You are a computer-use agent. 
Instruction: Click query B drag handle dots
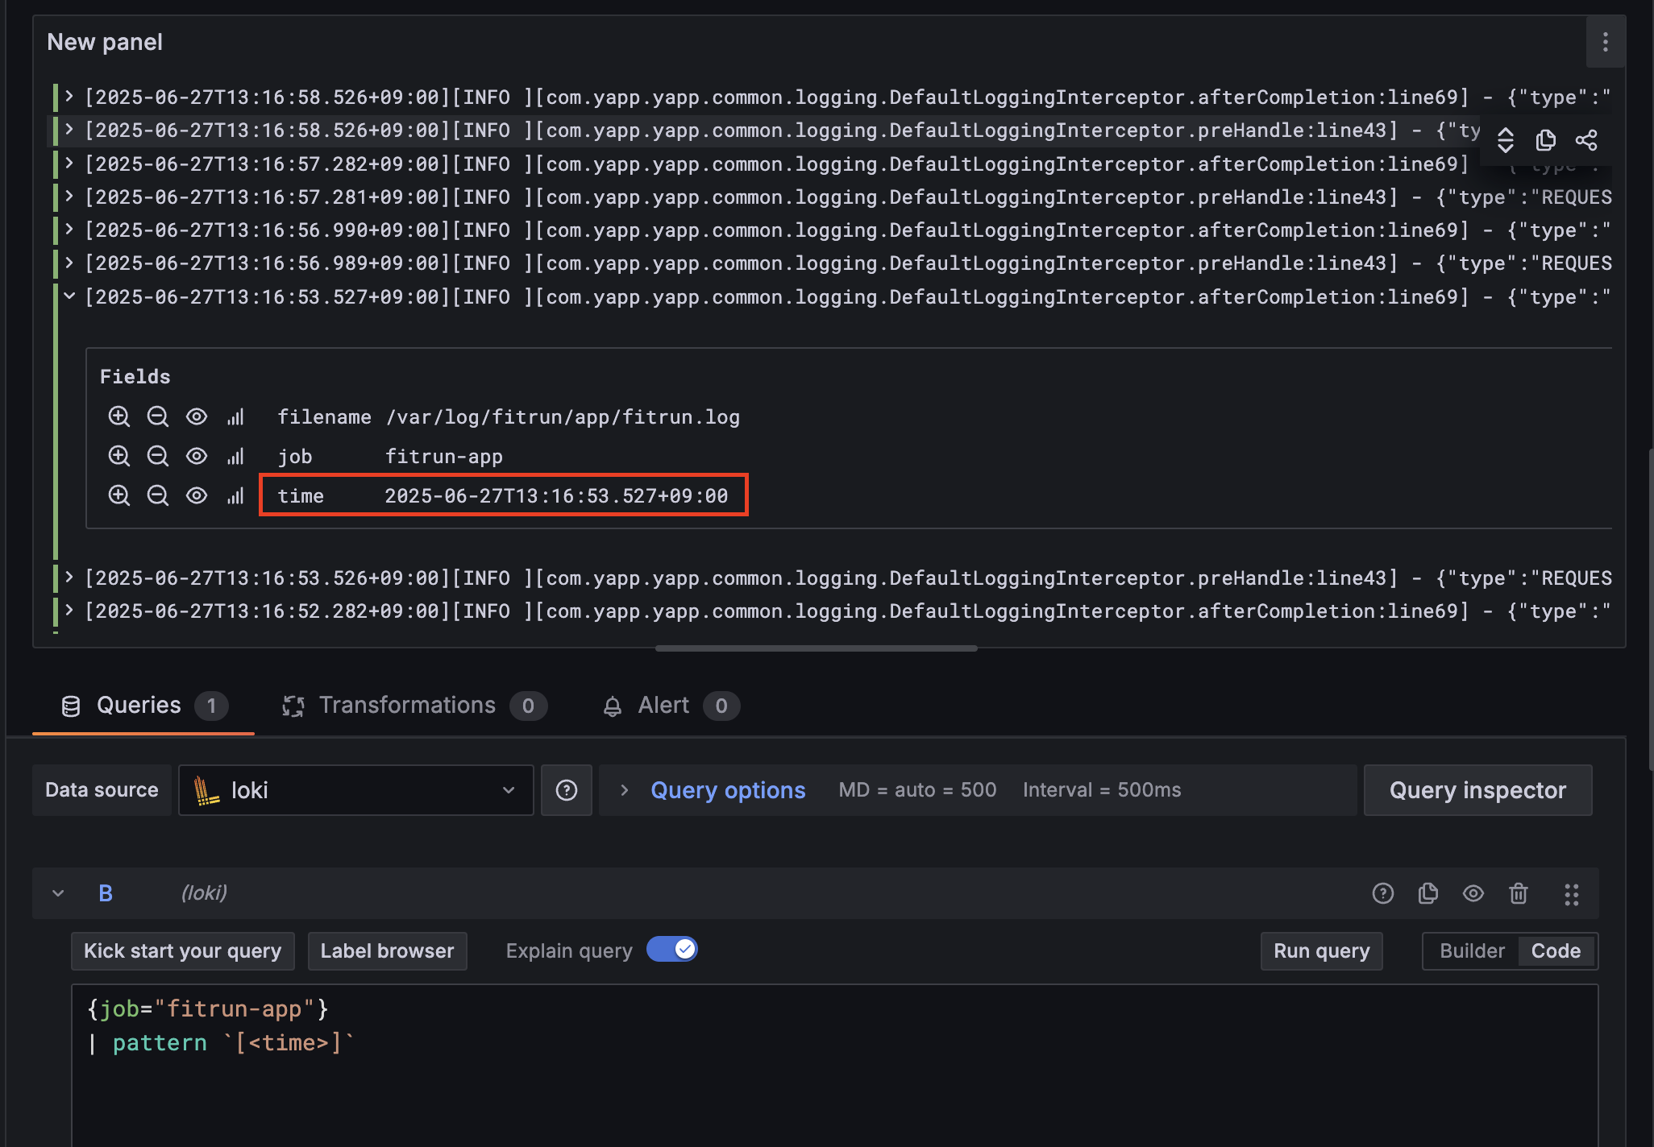pyautogui.click(x=1572, y=894)
